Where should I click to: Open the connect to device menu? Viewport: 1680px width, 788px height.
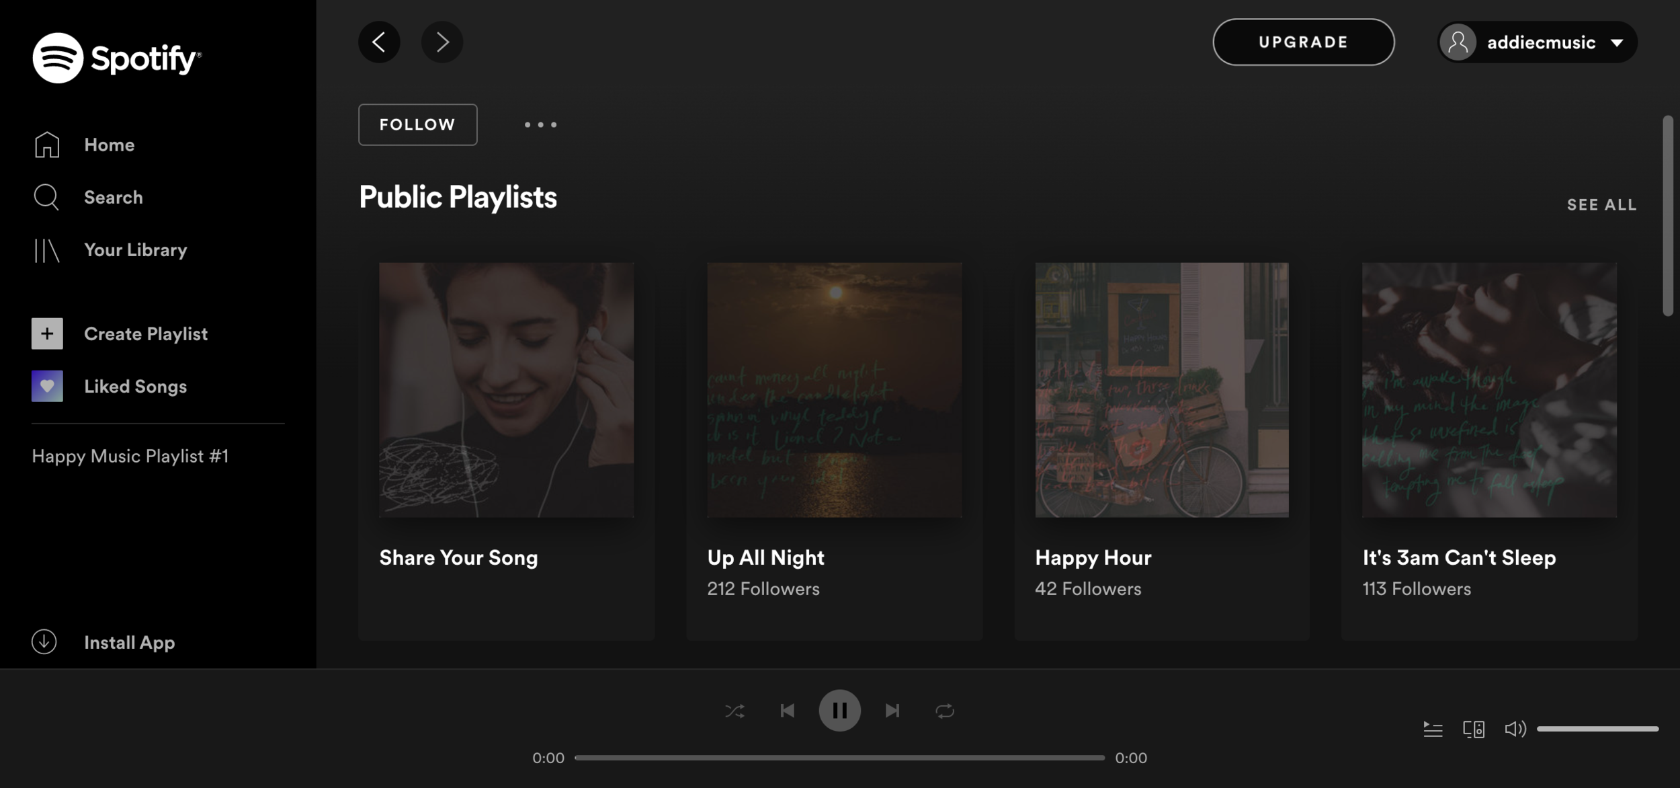[1474, 729]
